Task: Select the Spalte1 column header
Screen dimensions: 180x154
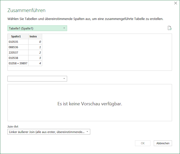Action: tap(18, 36)
